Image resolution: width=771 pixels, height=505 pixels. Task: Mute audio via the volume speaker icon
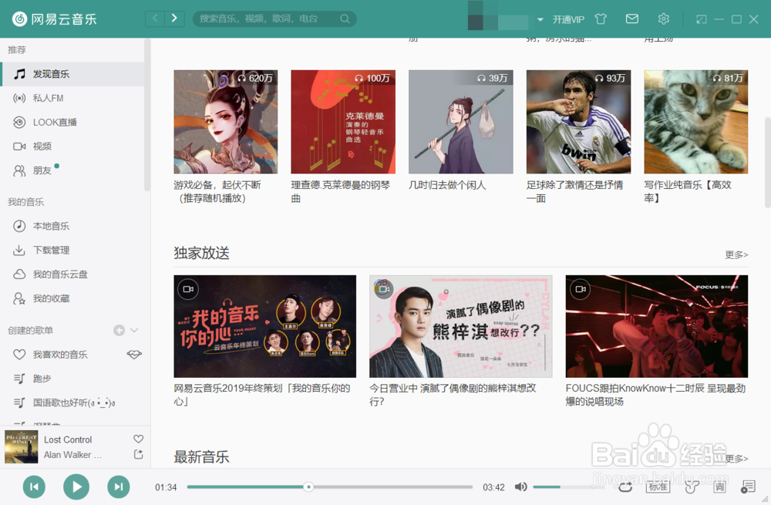point(520,486)
